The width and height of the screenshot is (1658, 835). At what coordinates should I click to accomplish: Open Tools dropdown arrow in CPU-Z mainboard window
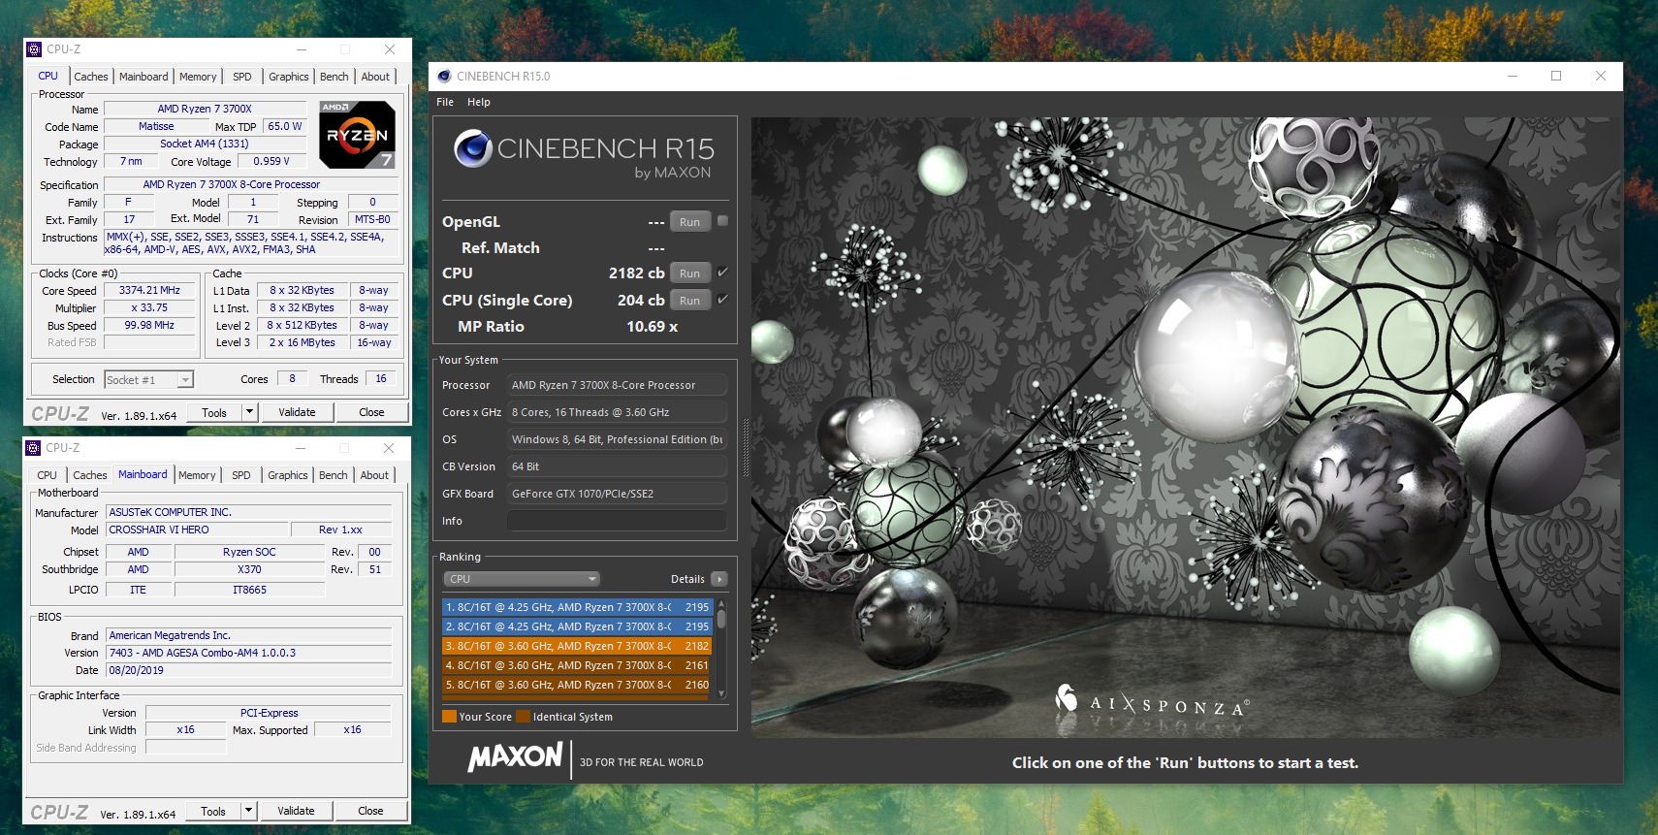(x=248, y=811)
